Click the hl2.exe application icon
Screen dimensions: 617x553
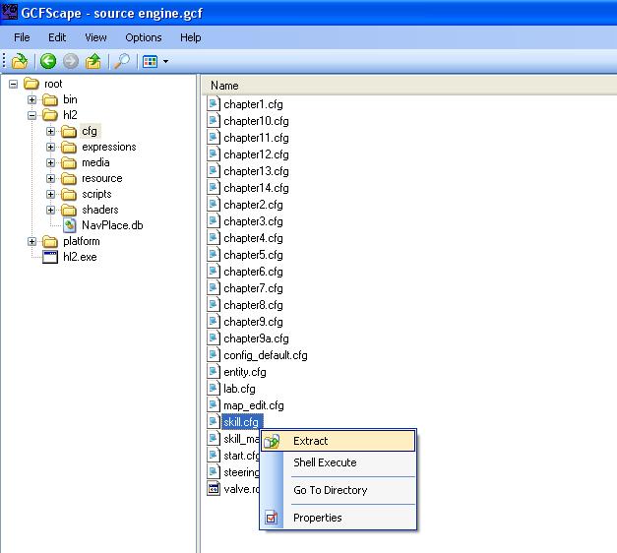coord(50,257)
